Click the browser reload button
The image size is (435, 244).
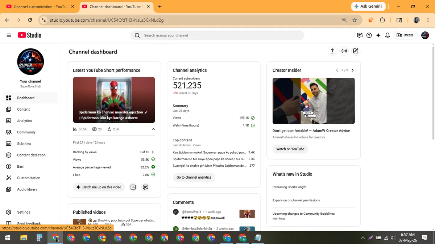[30, 20]
